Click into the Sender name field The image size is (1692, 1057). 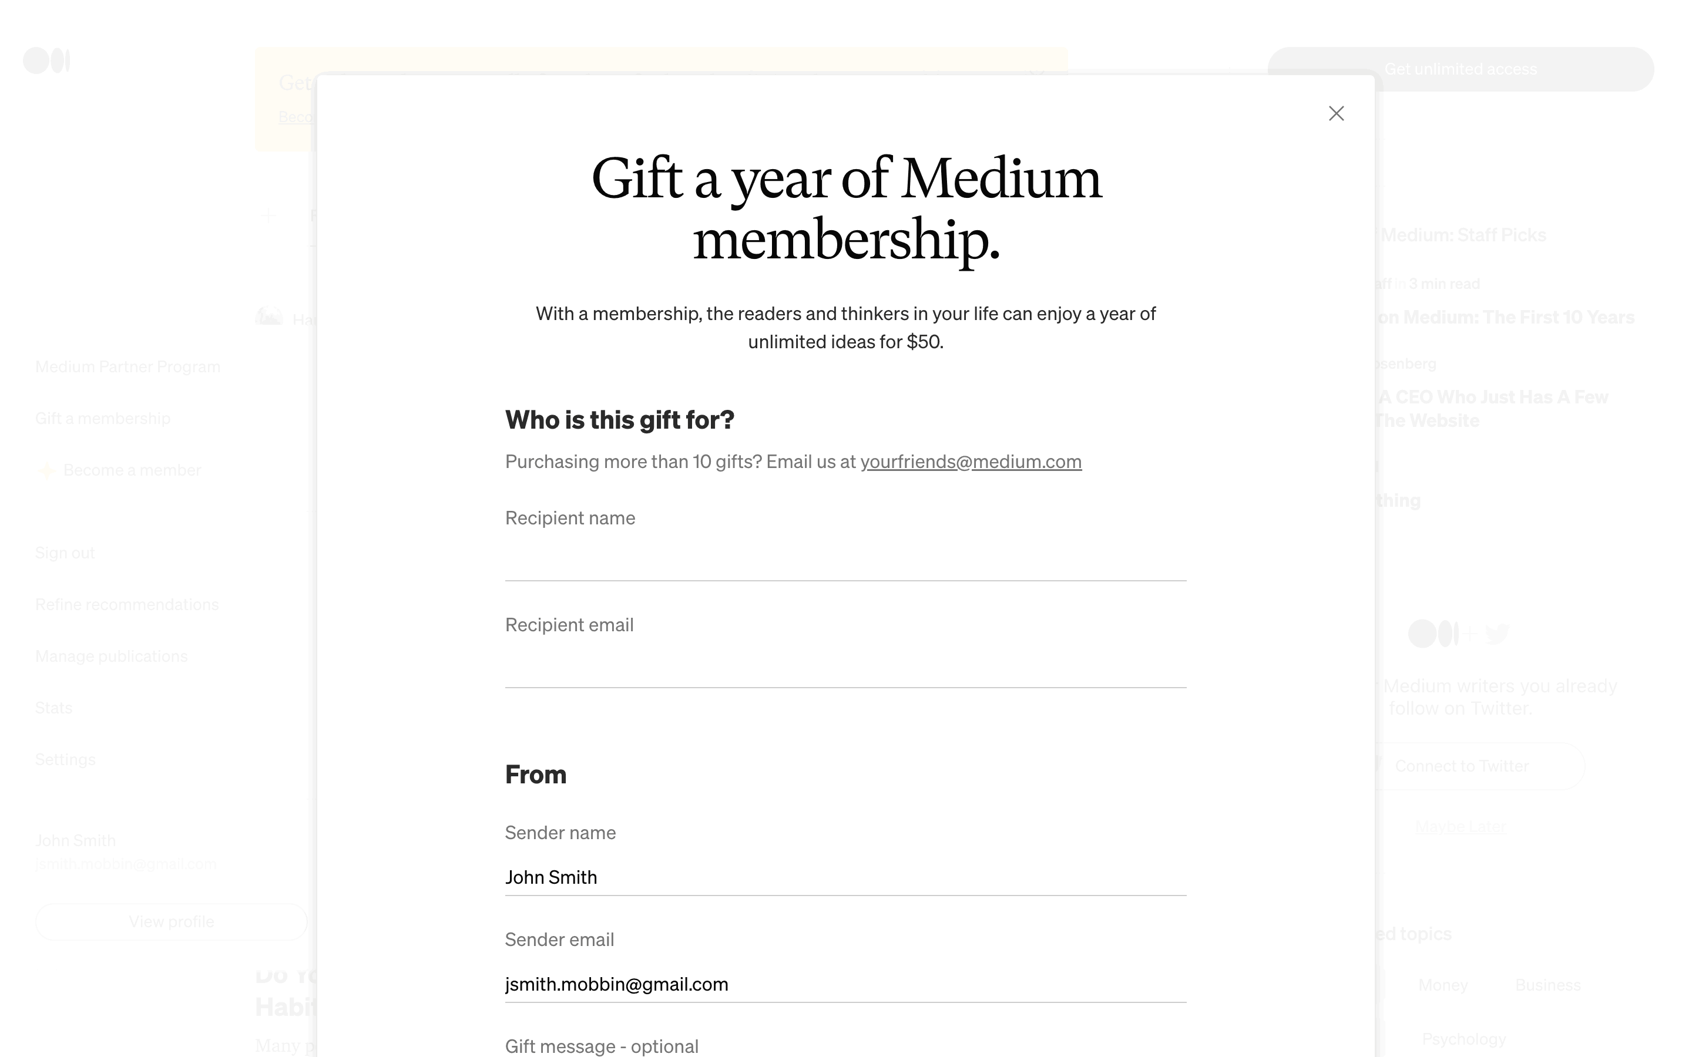(845, 877)
